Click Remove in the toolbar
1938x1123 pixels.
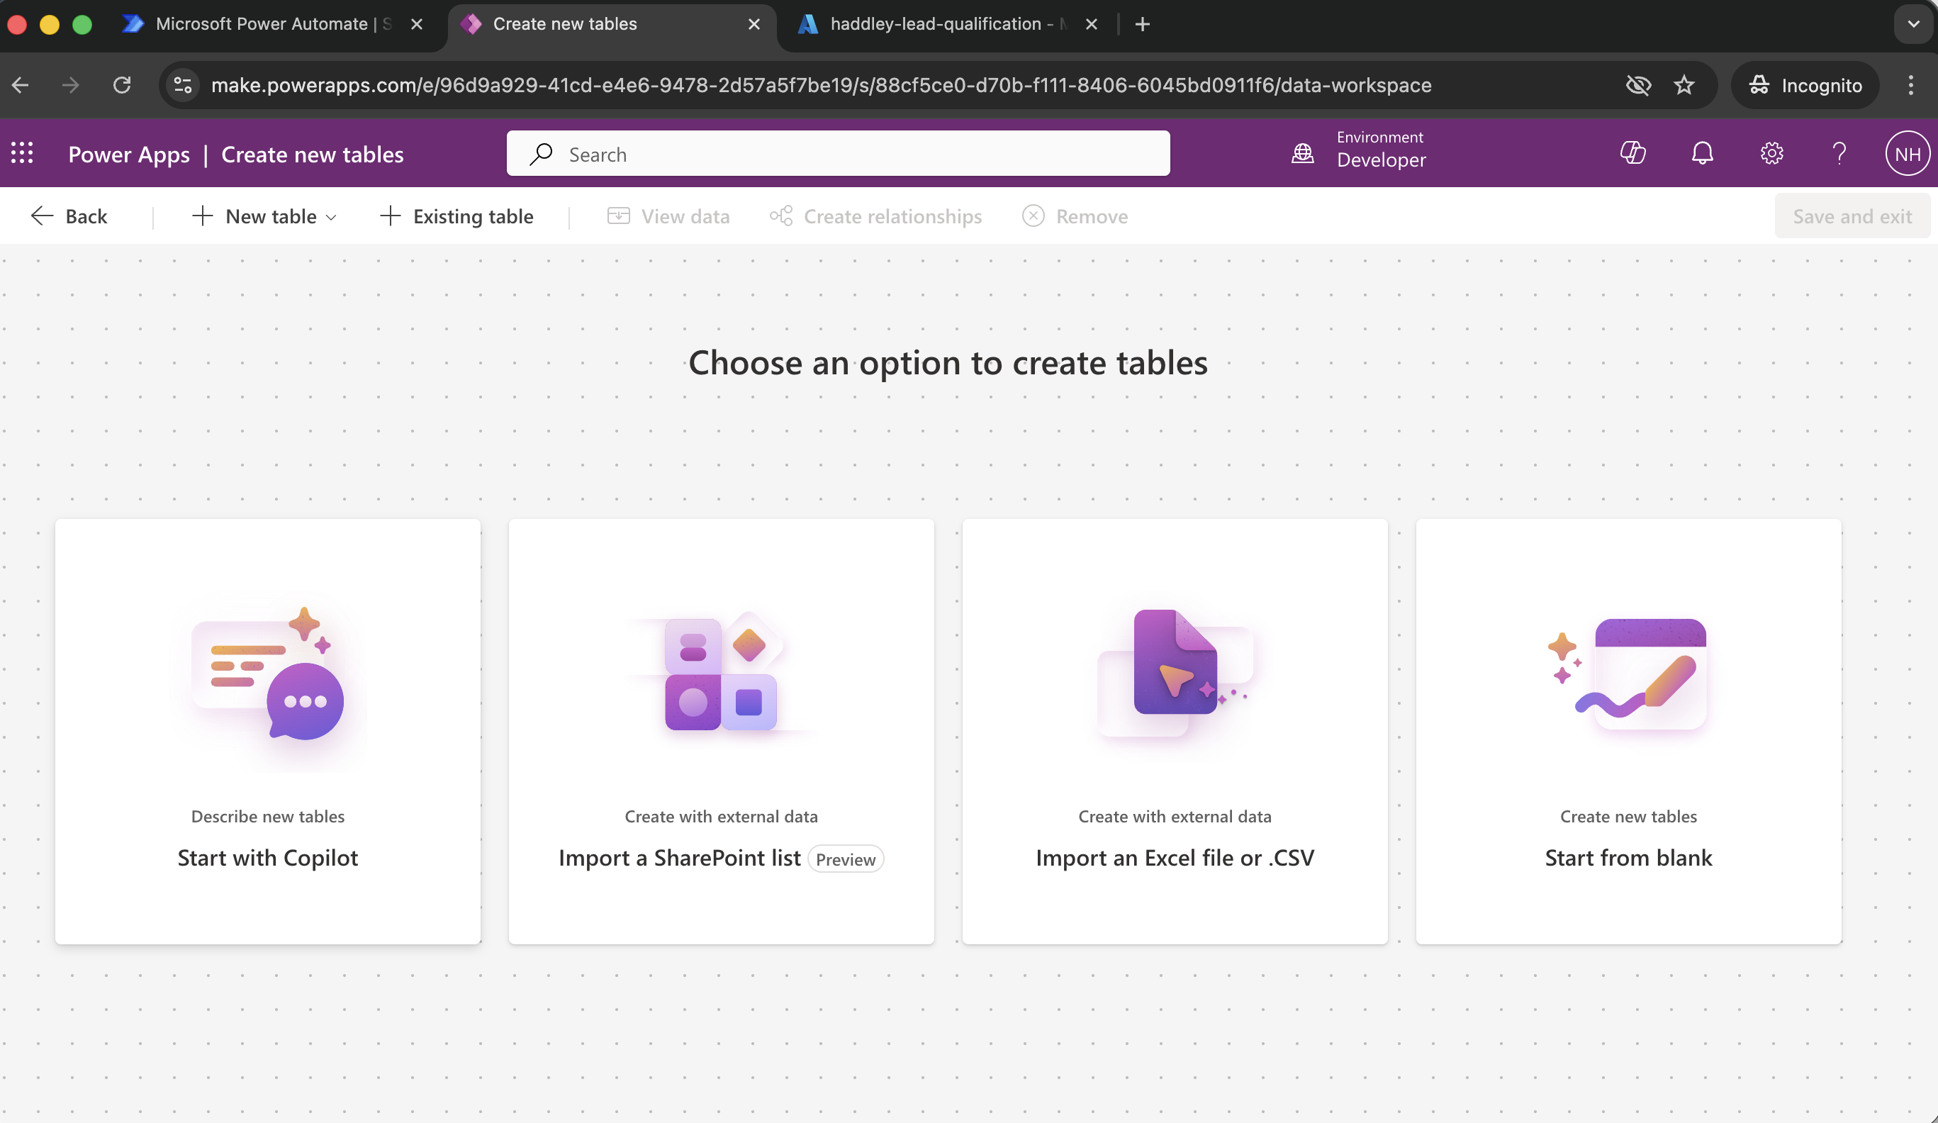[1075, 216]
